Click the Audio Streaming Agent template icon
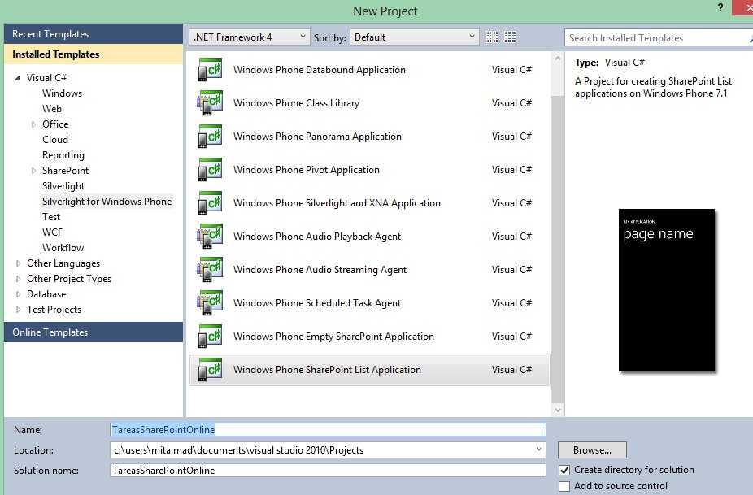This screenshot has height=495, width=753. [210, 269]
